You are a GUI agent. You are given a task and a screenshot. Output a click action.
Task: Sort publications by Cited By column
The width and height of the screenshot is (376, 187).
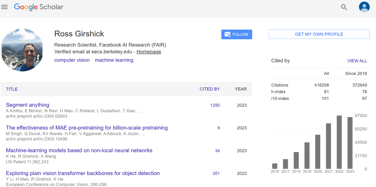(210, 89)
